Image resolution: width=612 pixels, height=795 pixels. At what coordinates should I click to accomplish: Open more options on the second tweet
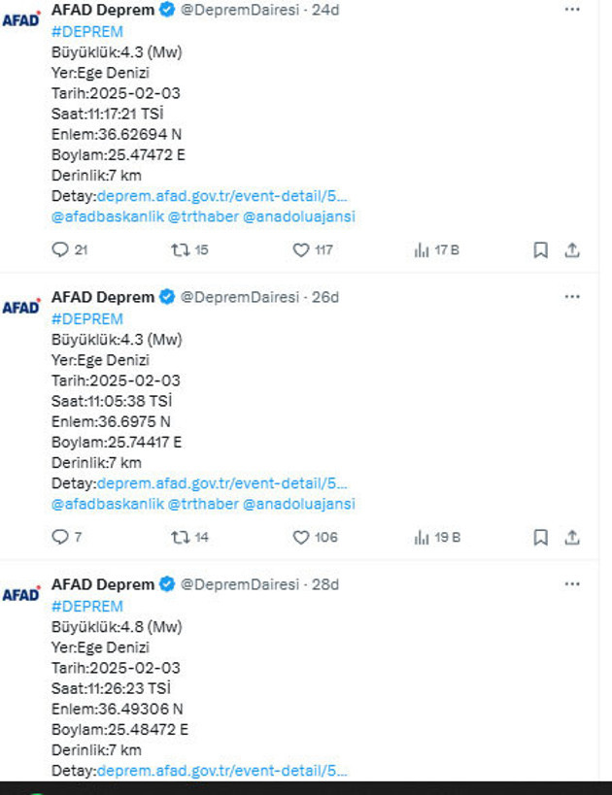(x=571, y=297)
